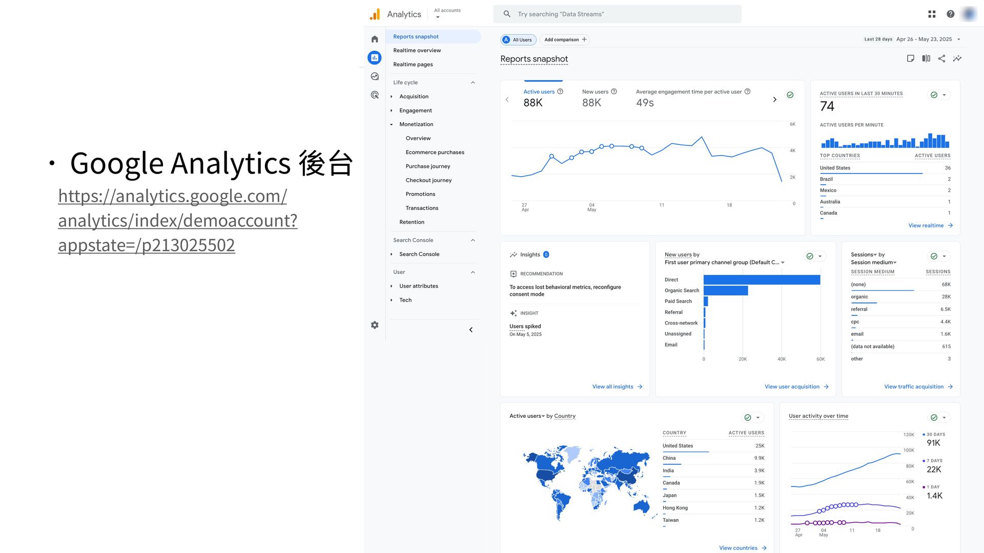Select Ecommerce purchases report
The height and width of the screenshot is (553, 984).
435,153
